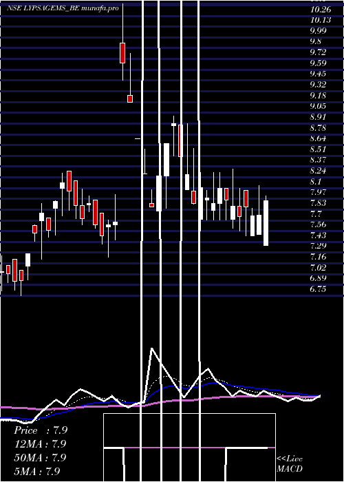The image size is (344, 482).
Task: Click the 8.24 price axis label
Action: point(318,171)
